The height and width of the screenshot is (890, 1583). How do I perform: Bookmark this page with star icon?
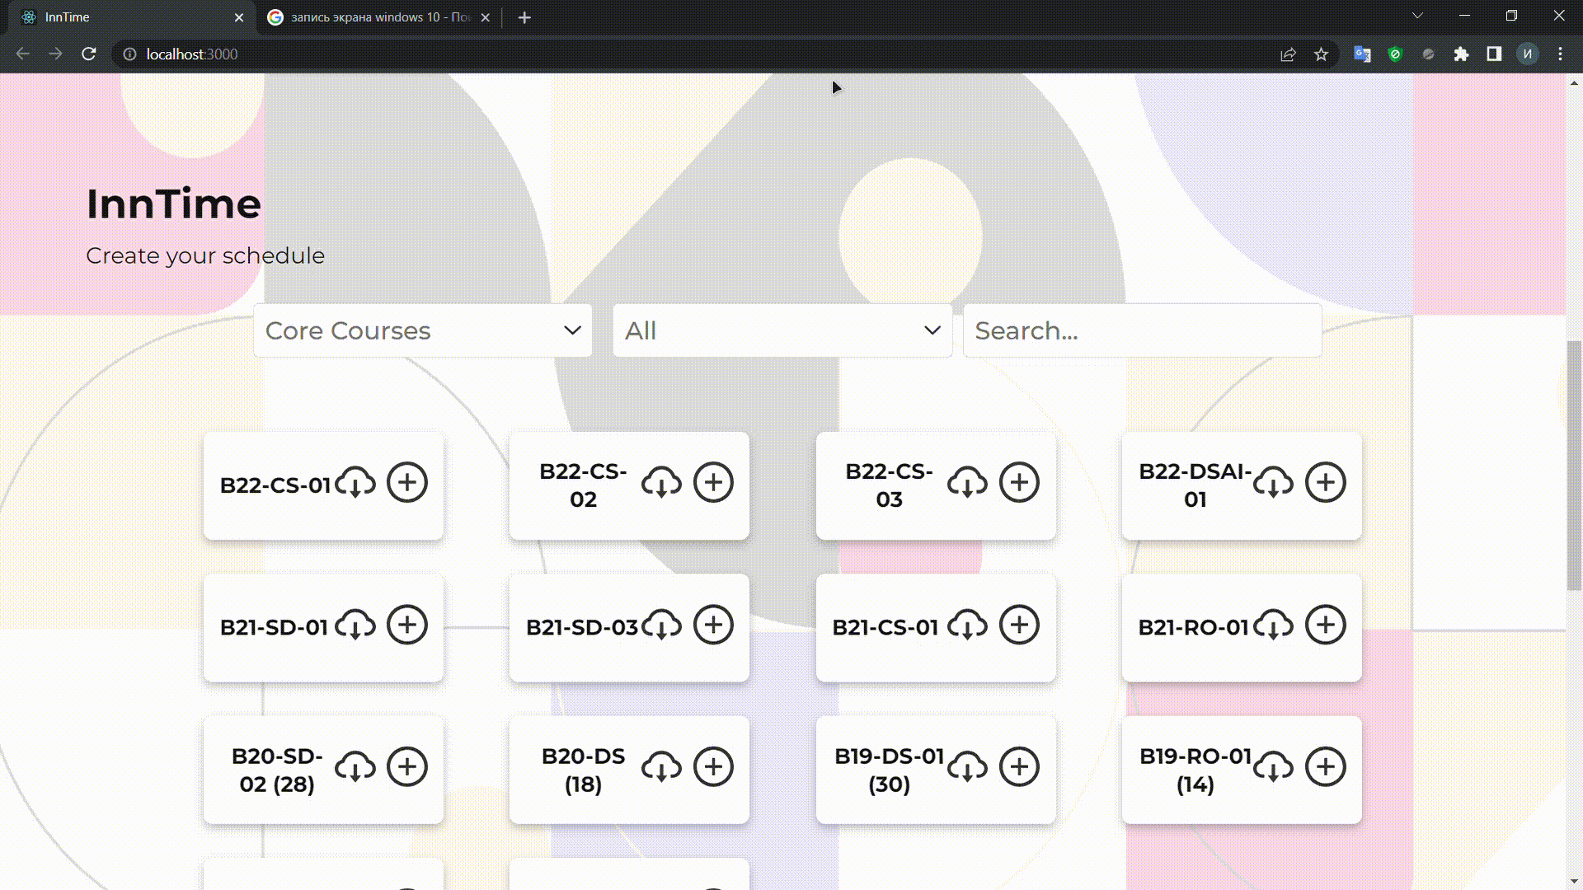point(1321,54)
